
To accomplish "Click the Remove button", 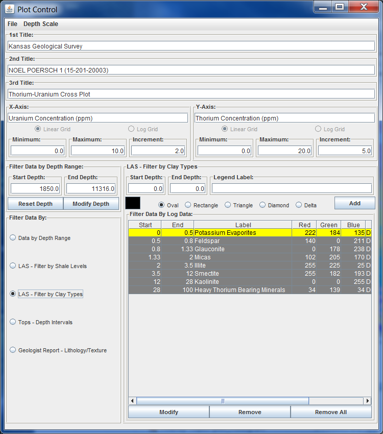I will (x=250, y=412).
